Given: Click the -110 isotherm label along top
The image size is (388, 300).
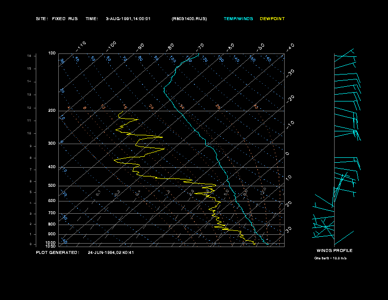Looking at the screenshot, I should click(x=81, y=47).
